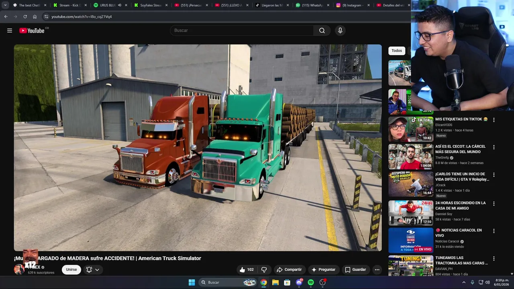Focus the YouTube Buscar search field
The height and width of the screenshot is (289, 514).
pos(242,31)
